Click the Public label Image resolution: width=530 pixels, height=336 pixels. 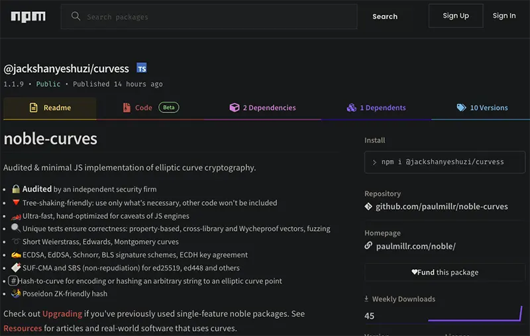click(x=48, y=85)
